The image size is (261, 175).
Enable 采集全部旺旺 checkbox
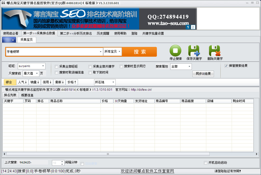(56, 66)
